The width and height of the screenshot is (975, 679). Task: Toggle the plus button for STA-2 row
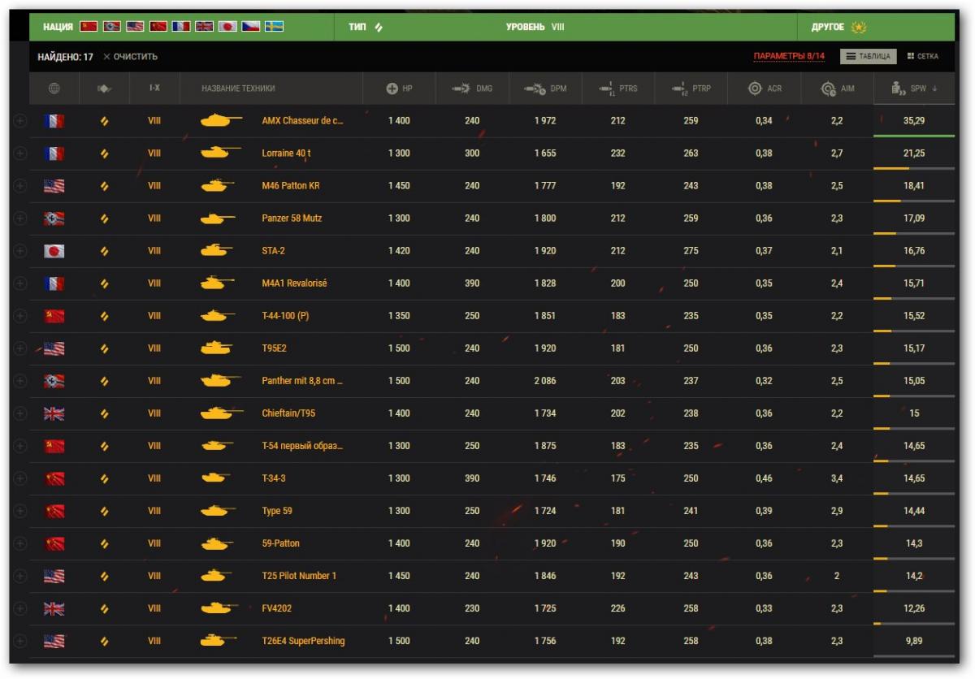[x=20, y=251]
